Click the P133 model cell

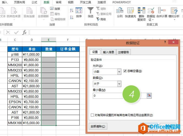point(15,60)
